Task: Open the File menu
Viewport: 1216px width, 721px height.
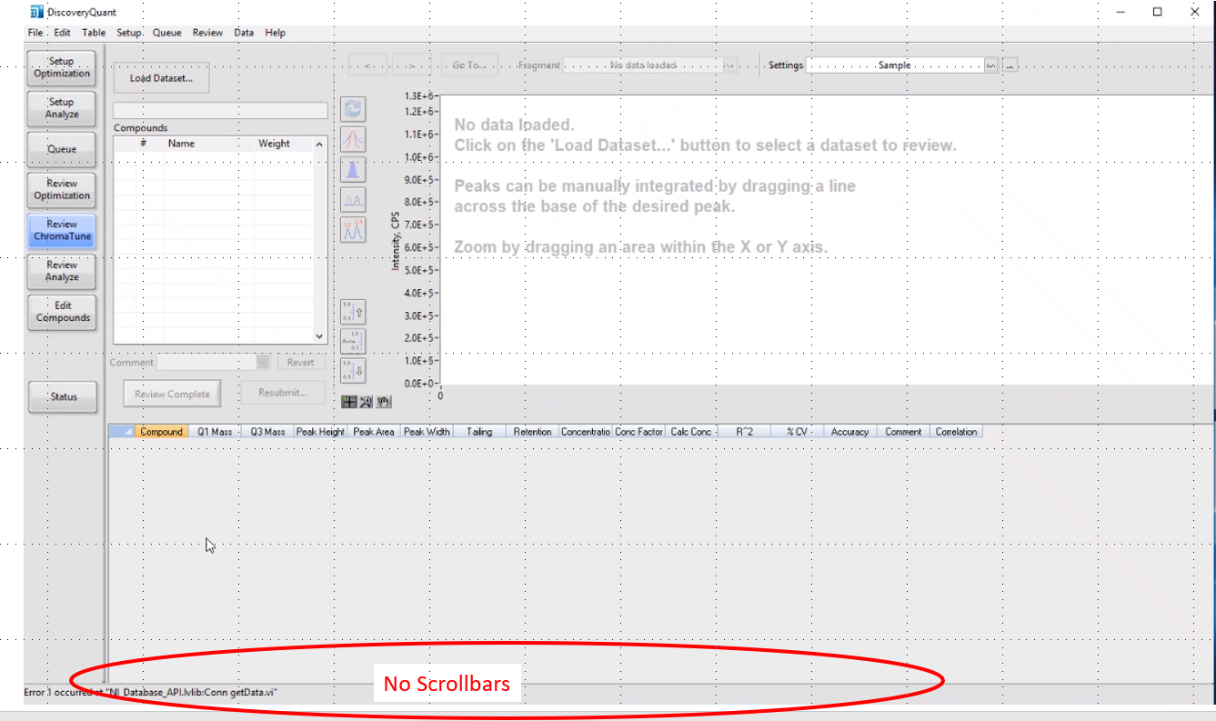Action: point(35,33)
